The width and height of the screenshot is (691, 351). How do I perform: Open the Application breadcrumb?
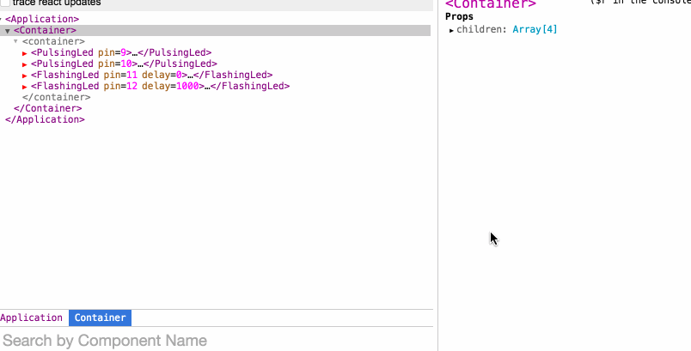[x=32, y=318]
